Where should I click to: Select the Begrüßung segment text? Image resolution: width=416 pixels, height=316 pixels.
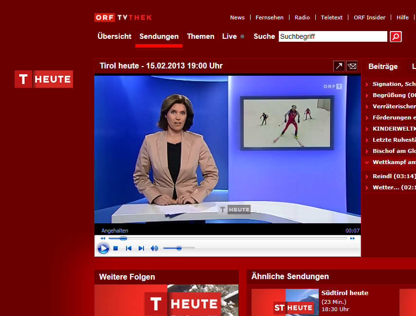(x=394, y=95)
